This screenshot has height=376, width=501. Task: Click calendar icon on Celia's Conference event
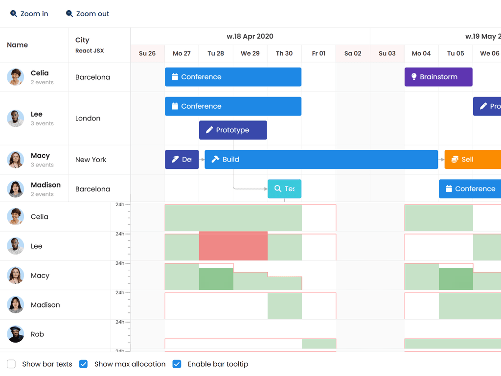pos(175,77)
